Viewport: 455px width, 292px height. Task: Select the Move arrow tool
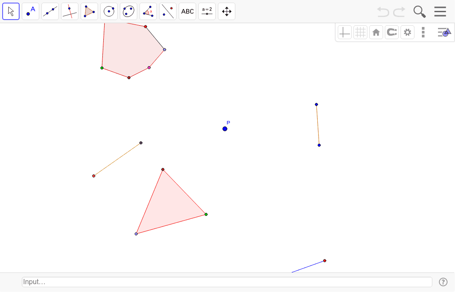tap(11, 12)
